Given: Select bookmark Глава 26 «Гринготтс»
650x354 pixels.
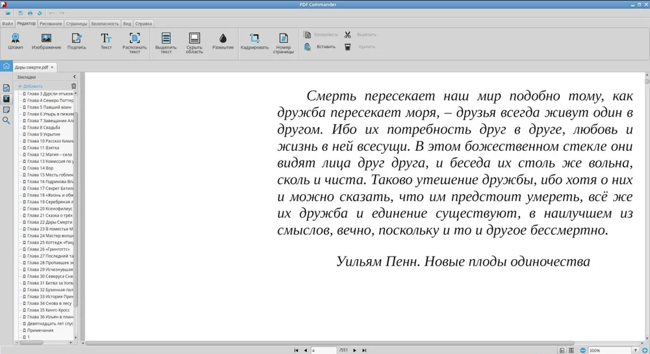Looking at the screenshot, I should pyautogui.click(x=49, y=249).
